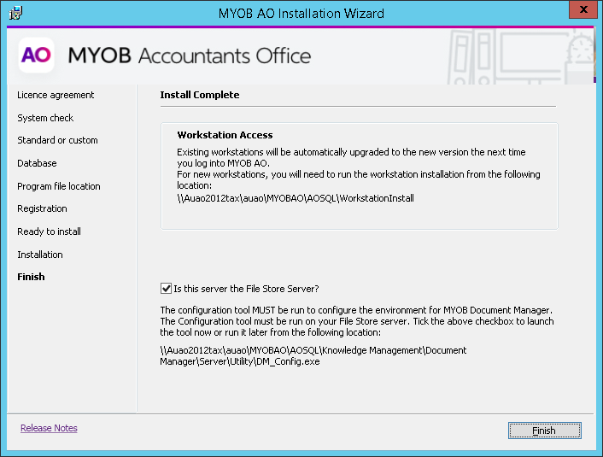Select the Registration step

point(42,208)
